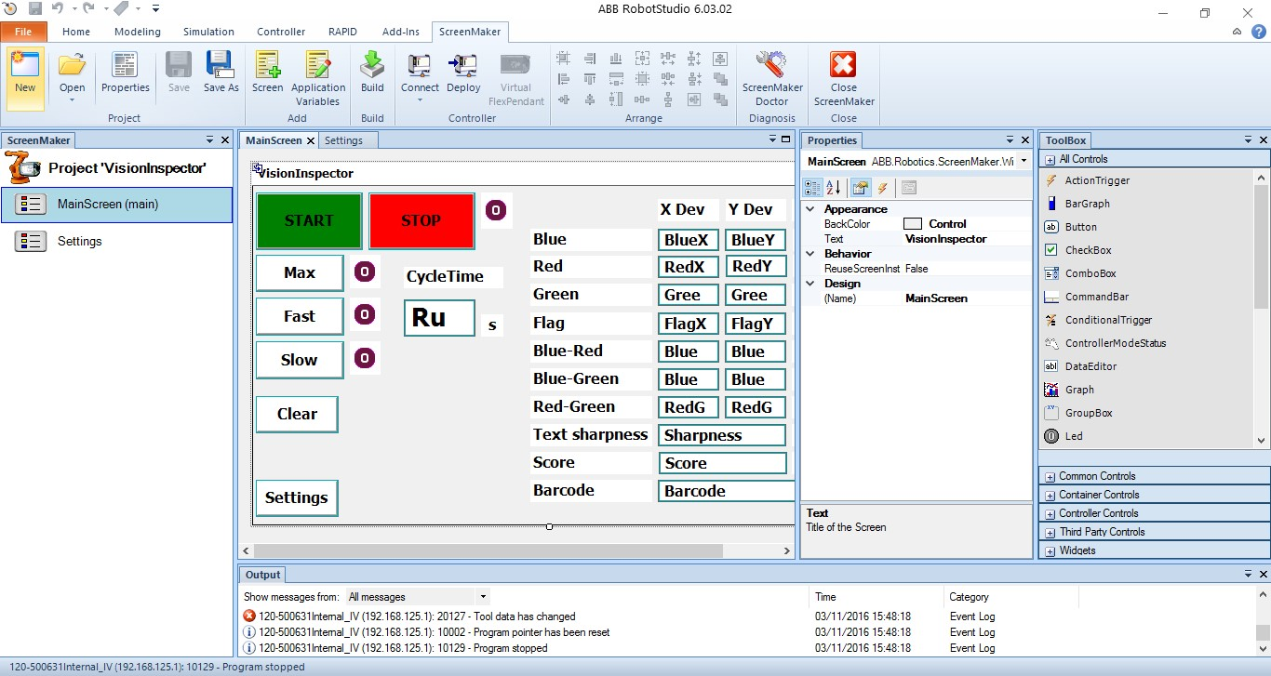Open the Connect dropdown arrow
Screen dimensions: 1271x676
[x=420, y=100]
